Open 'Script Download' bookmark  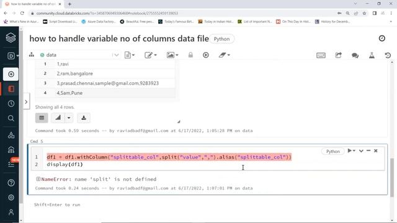60,22
